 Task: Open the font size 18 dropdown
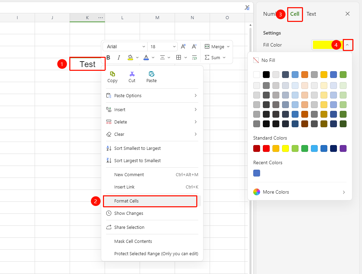(x=163, y=47)
